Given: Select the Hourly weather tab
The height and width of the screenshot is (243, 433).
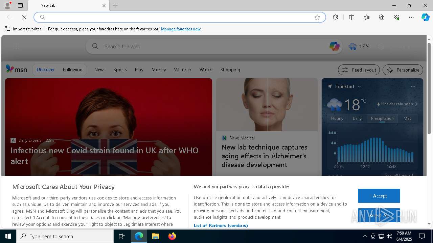Looking at the screenshot, I should coord(337,118).
